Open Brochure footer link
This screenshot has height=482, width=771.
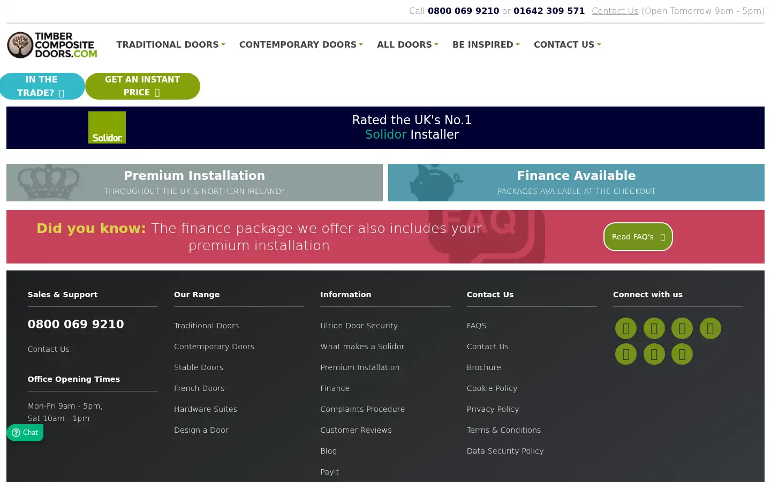484,367
